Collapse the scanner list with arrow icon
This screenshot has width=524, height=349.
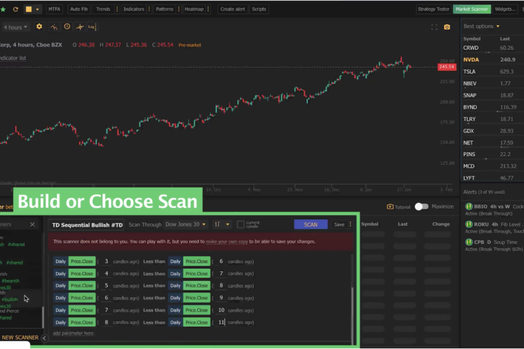tap(44, 338)
